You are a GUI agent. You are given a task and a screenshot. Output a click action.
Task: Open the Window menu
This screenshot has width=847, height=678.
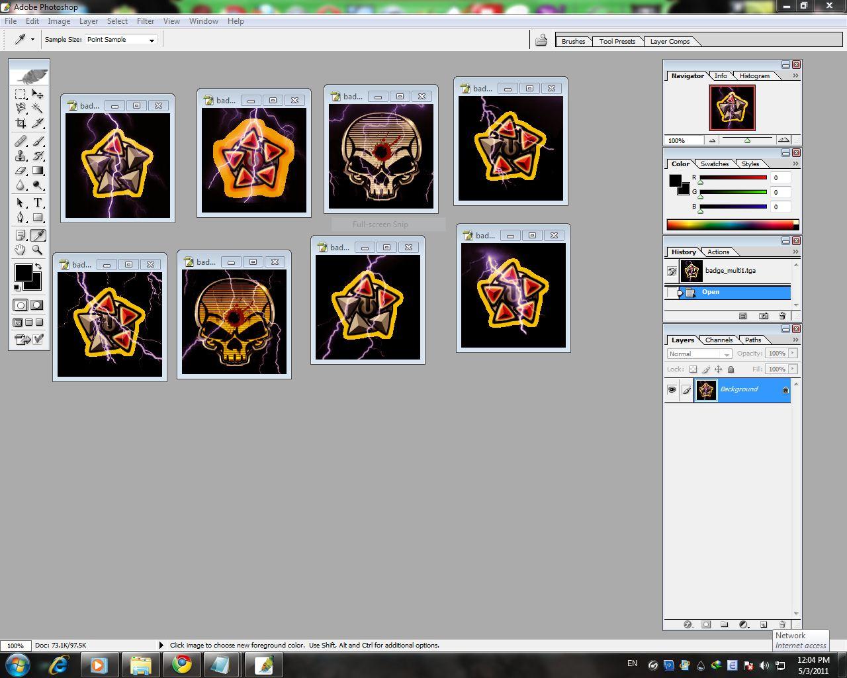(x=204, y=21)
